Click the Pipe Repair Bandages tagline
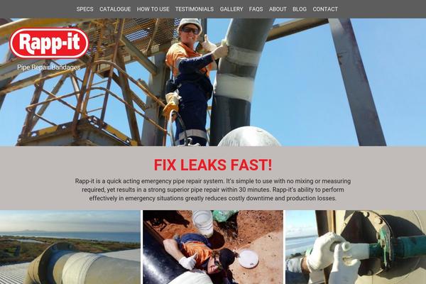426x284 pixels. click(x=49, y=67)
